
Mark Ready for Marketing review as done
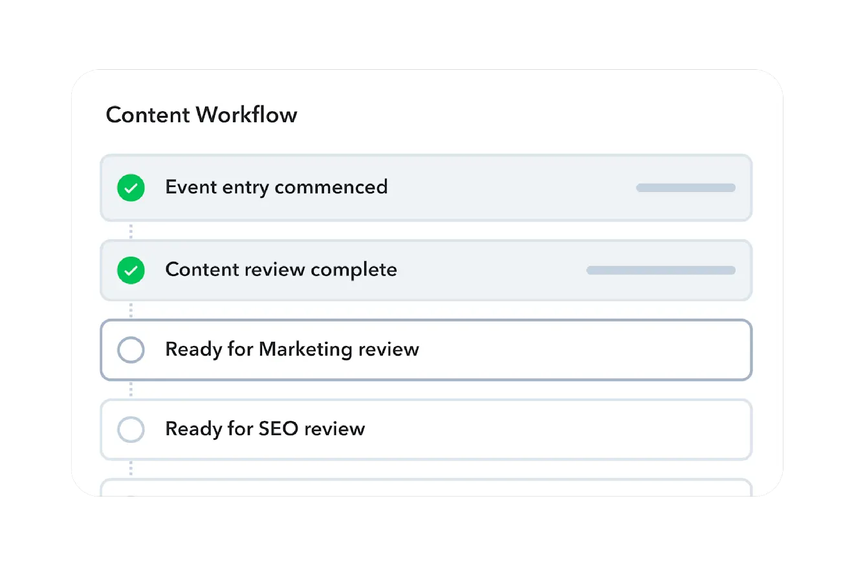click(x=131, y=350)
